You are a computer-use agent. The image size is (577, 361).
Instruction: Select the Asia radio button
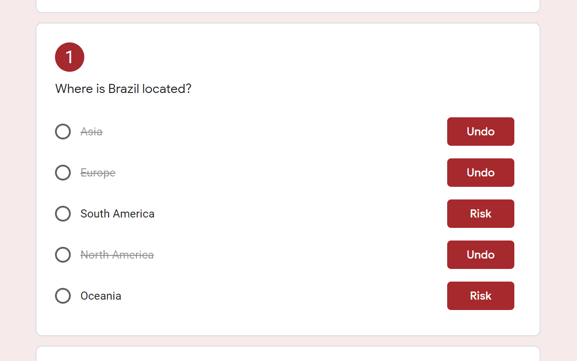(63, 132)
